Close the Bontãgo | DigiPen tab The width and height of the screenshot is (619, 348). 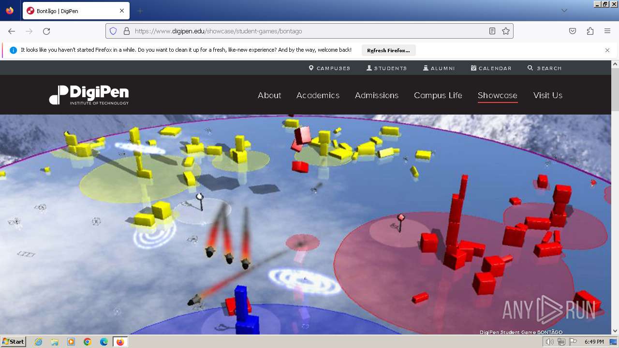point(122,11)
